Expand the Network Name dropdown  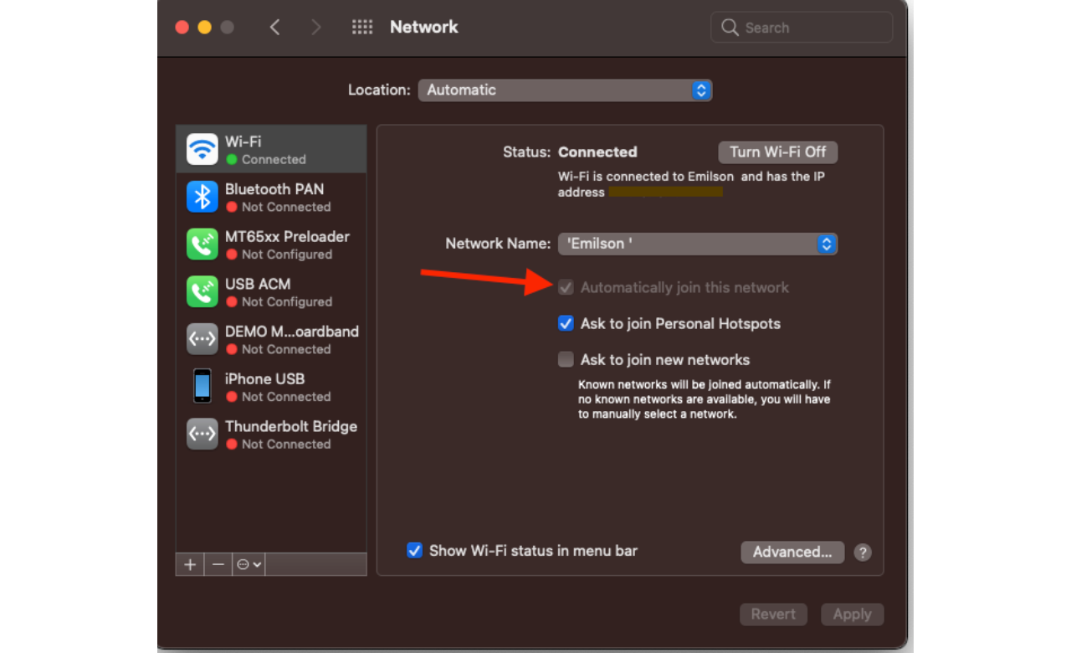(x=697, y=244)
